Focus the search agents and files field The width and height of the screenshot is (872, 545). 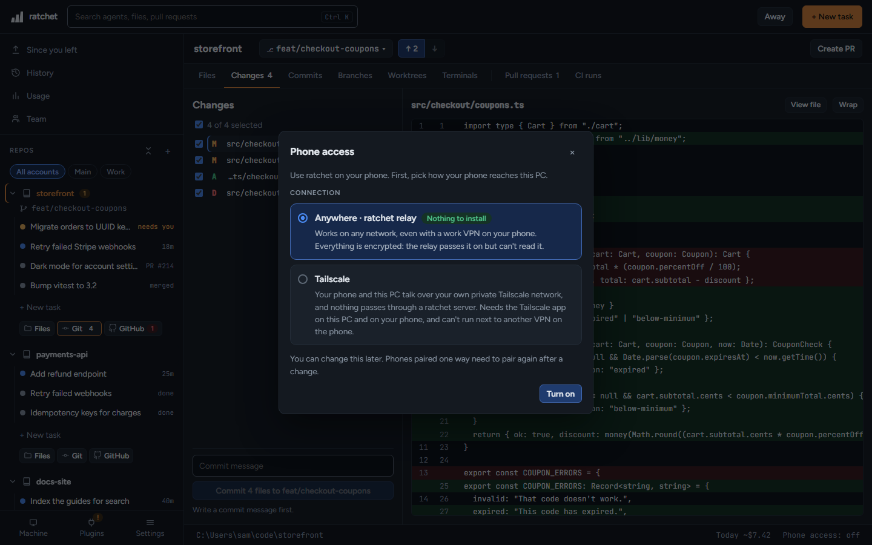click(x=213, y=17)
